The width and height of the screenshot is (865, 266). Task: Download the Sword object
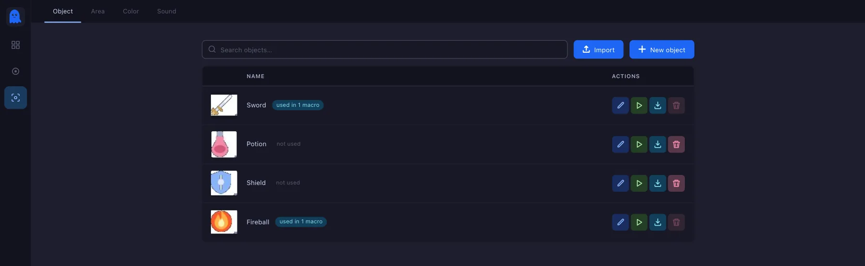pyautogui.click(x=657, y=105)
